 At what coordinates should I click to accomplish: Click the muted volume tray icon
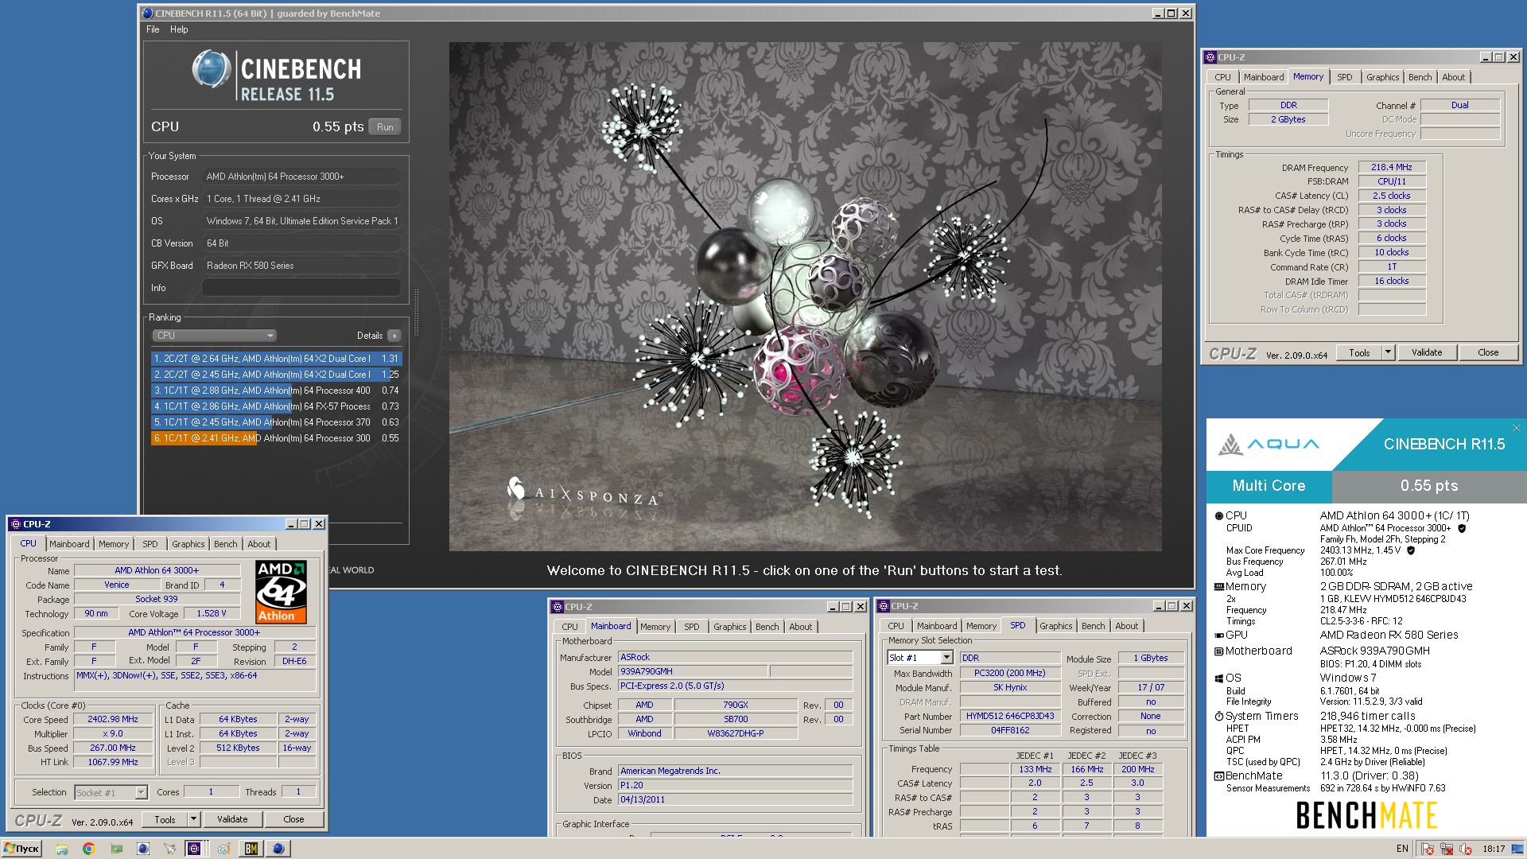point(1464,849)
